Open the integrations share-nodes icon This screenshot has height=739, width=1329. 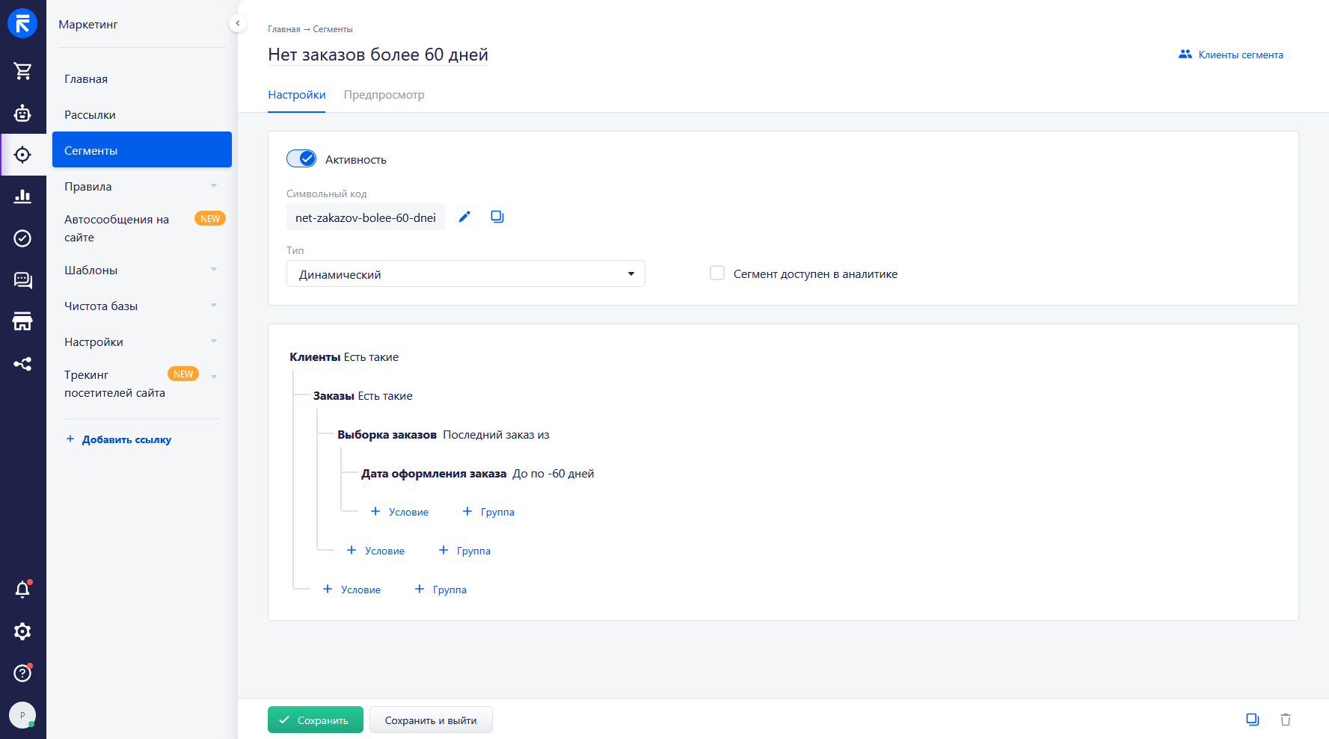[22, 364]
